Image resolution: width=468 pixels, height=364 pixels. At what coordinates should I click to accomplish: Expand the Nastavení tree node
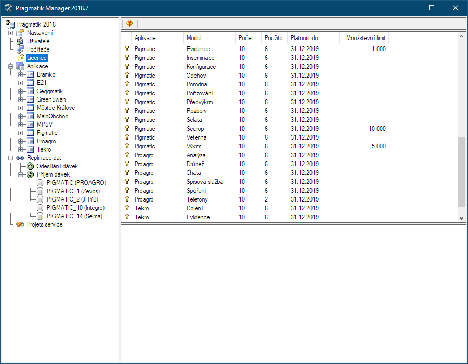click(11, 33)
